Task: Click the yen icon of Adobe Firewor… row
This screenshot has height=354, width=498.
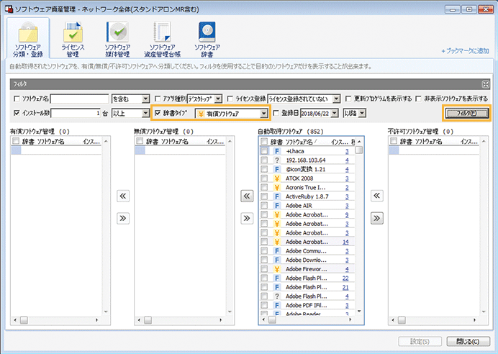Action: point(277,269)
